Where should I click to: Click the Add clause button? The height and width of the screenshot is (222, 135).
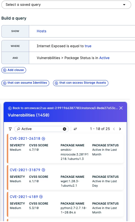[14, 70]
